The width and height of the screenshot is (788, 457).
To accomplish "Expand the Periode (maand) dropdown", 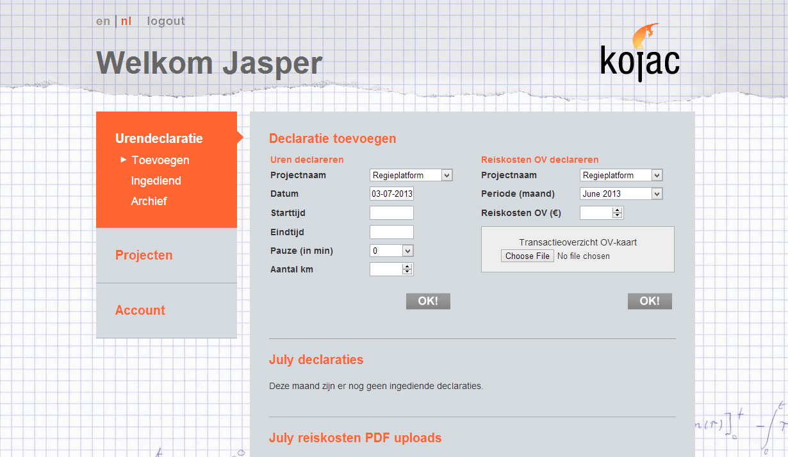I will click(621, 194).
